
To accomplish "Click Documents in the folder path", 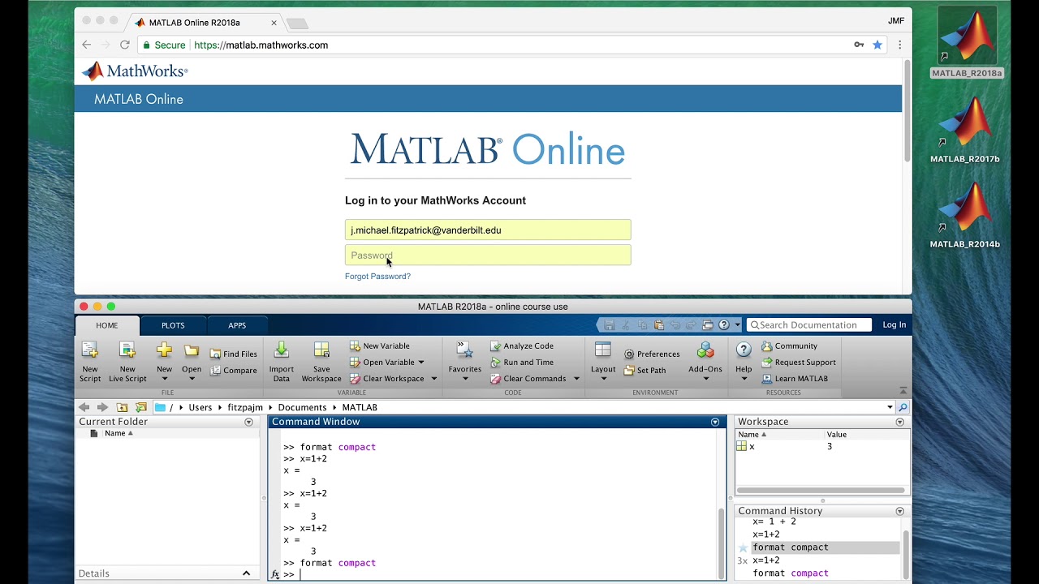I will coord(302,407).
